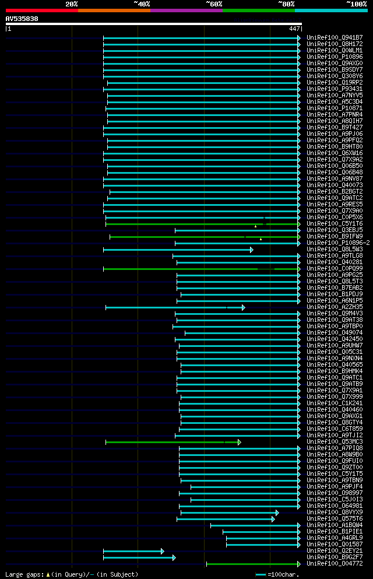Image resolution: width=373 pixels, height=579 pixels.
Task: Open hit UniRef100_A7PIQ8
Action: tap(335, 448)
